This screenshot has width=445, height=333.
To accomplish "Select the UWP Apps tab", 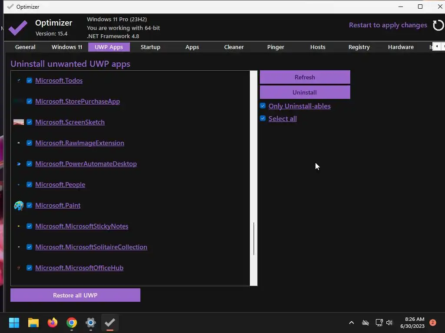I will [x=109, y=47].
